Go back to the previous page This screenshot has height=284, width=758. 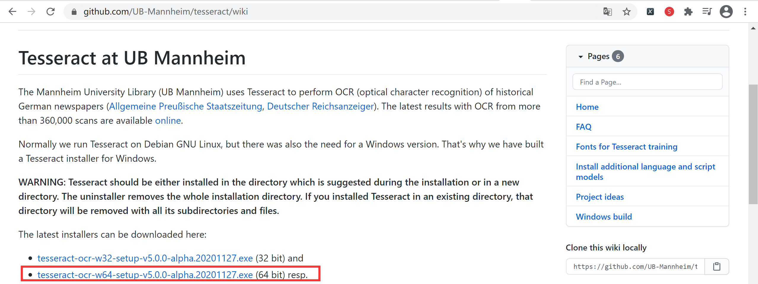click(12, 12)
